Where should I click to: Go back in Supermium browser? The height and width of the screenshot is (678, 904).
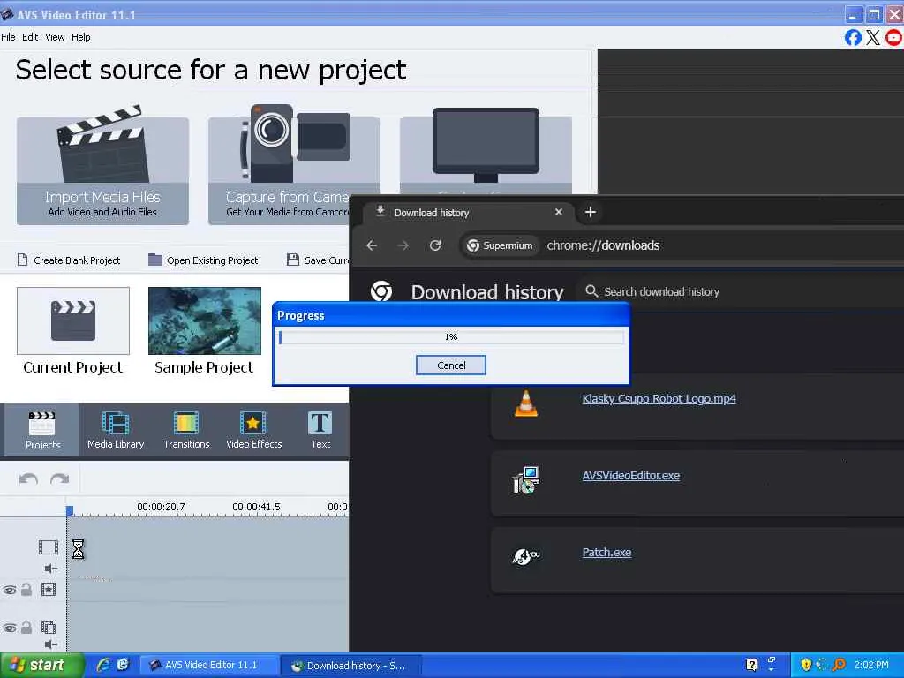[x=372, y=245]
